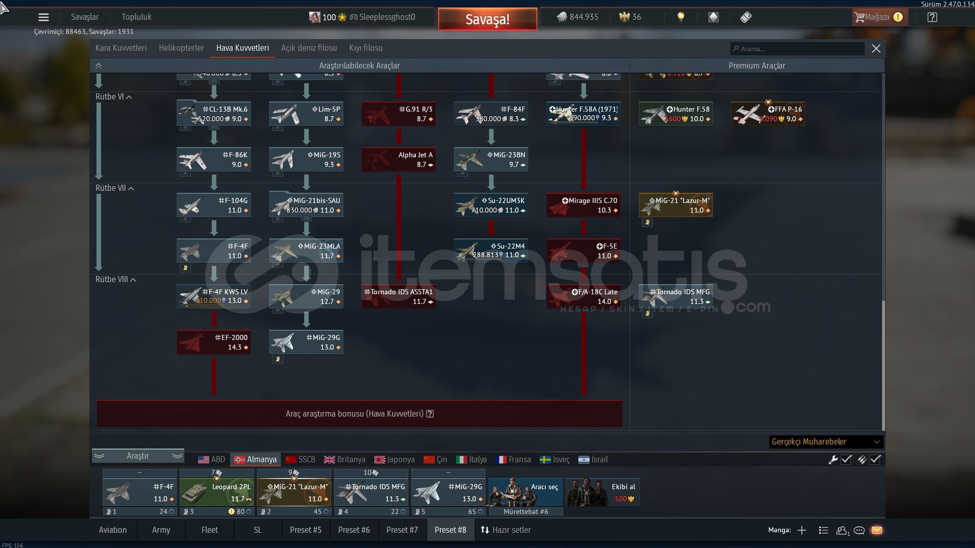The height and width of the screenshot is (548, 975).
Task: Select the F/A-18C Late aircraft
Action: (583, 296)
